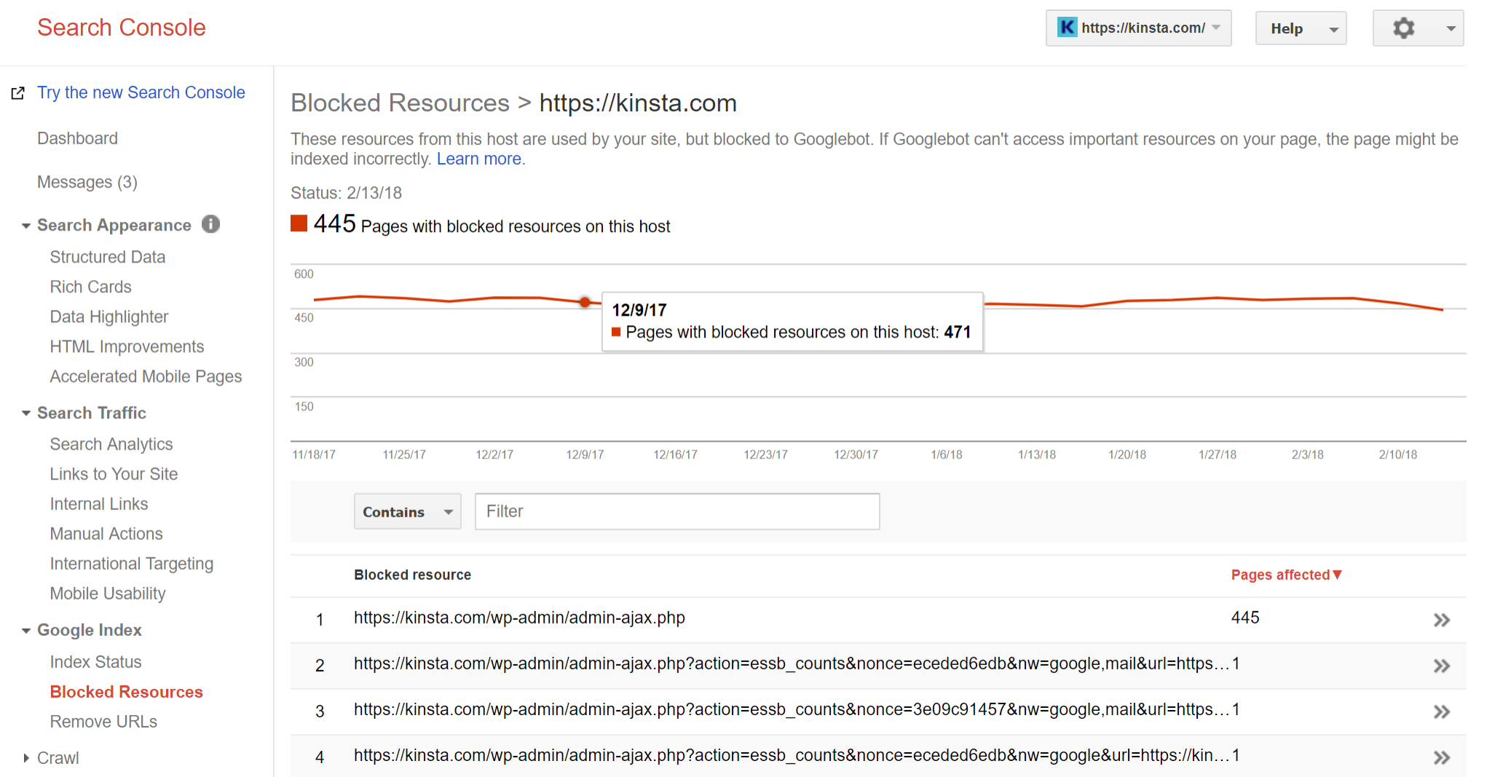The height and width of the screenshot is (777, 1503).
Task: Open the Contains filter dropdown
Action: pos(406,511)
